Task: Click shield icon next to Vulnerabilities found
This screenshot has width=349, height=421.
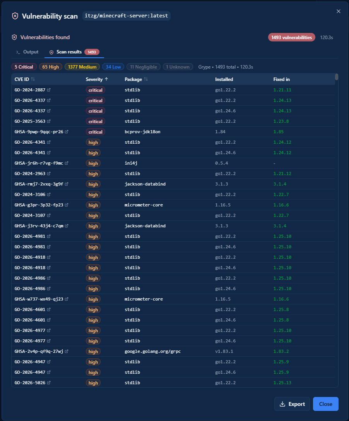Action: coord(14,37)
